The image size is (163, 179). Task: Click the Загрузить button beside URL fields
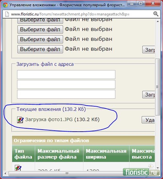(x=149, y=95)
